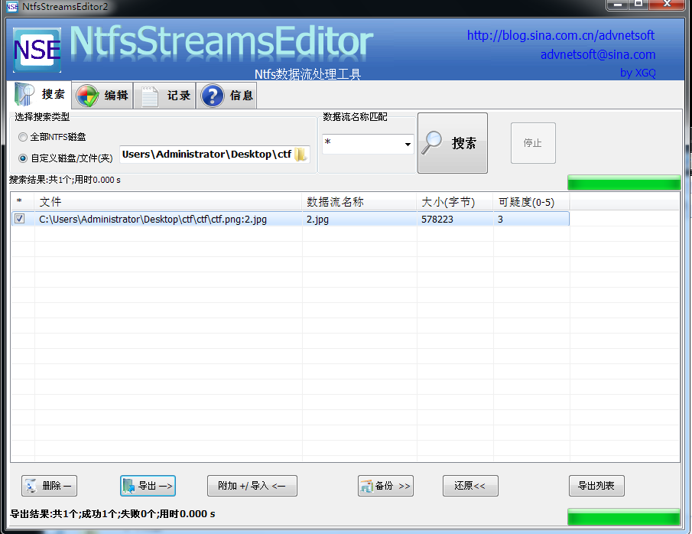Click the custom path input field
Viewport: 692px width, 534px height.
pyautogui.click(x=205, y=155)
